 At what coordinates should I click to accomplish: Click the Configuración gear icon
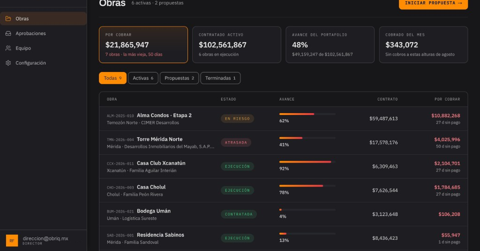[x=8, y=63]
